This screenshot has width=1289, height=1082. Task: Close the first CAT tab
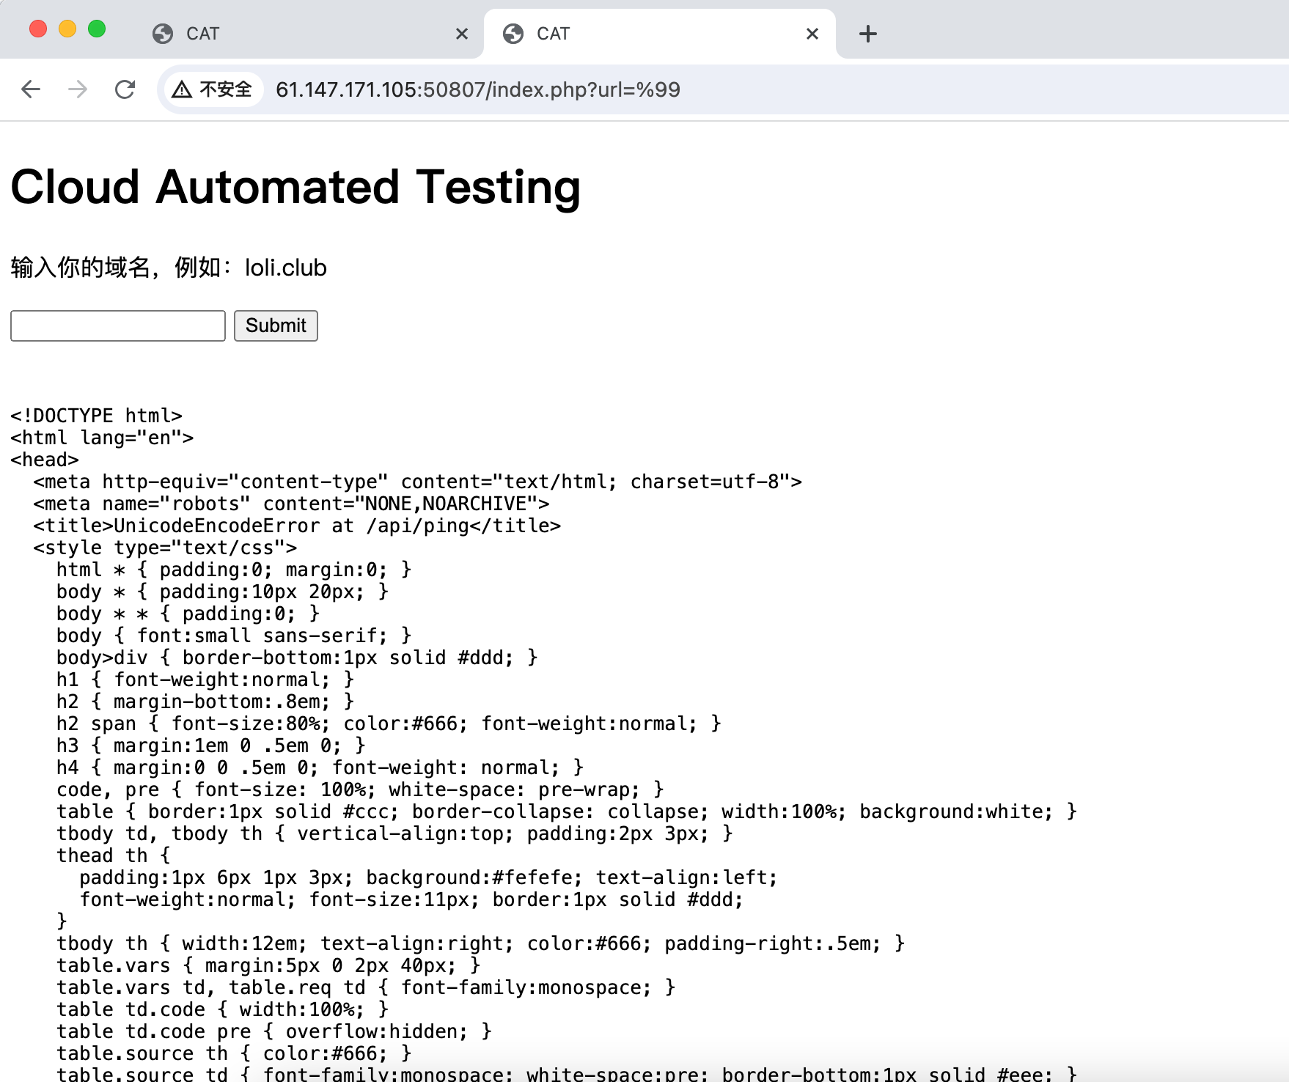point(462,33)
